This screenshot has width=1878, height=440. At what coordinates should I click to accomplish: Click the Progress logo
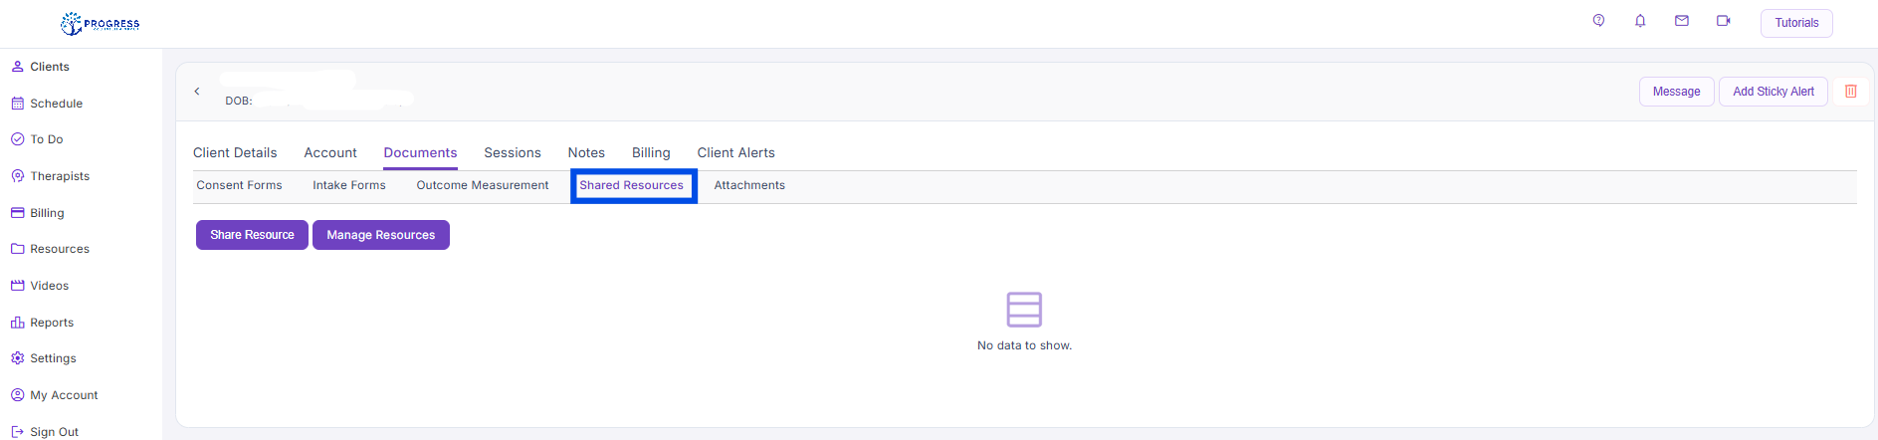101,23
